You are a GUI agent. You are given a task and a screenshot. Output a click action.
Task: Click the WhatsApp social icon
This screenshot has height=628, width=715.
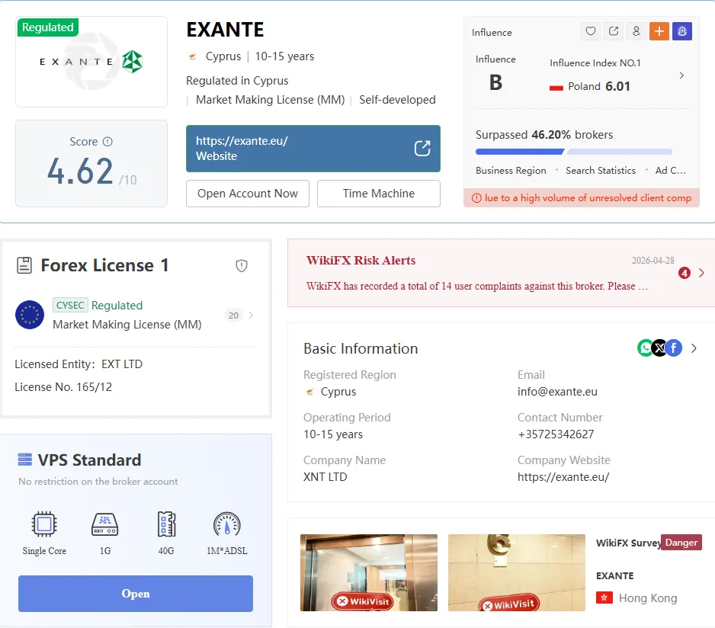point(645,348)
